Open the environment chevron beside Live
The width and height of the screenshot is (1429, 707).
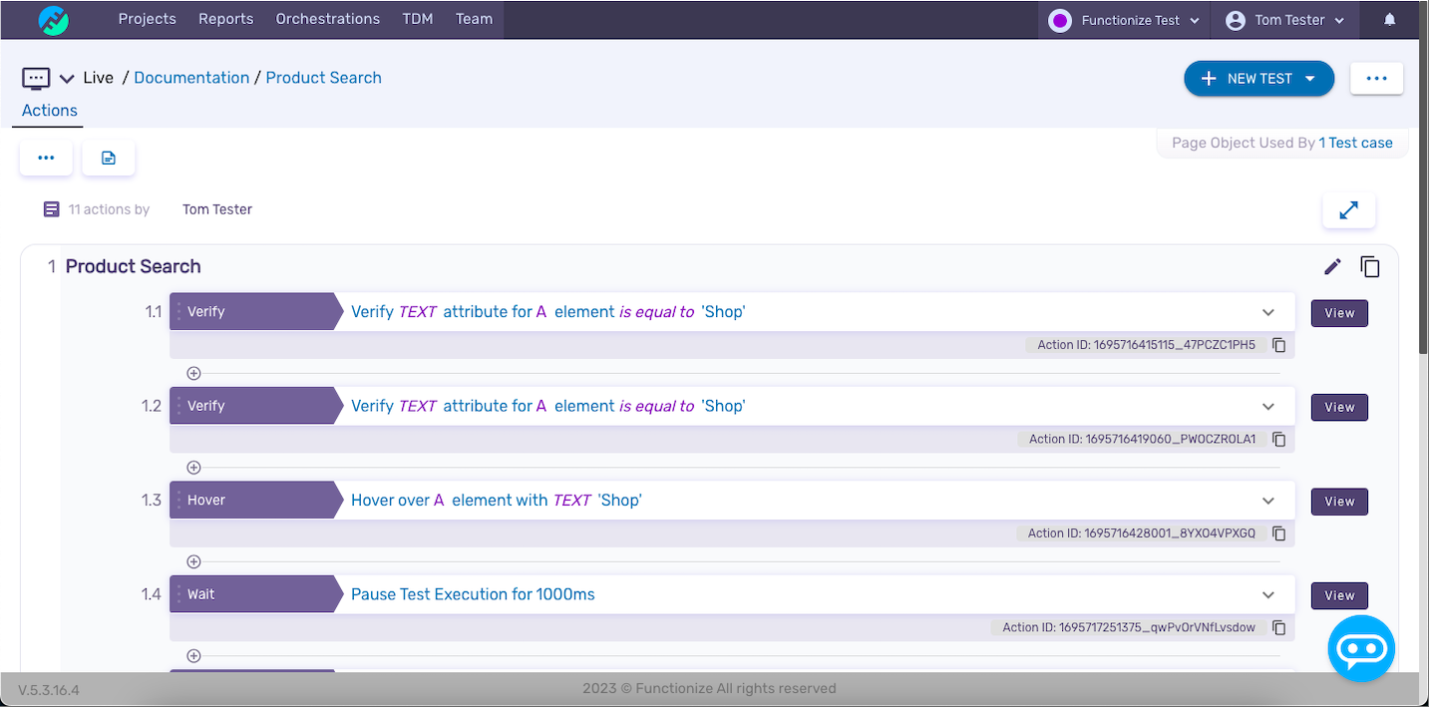click(x=67, y=79)
